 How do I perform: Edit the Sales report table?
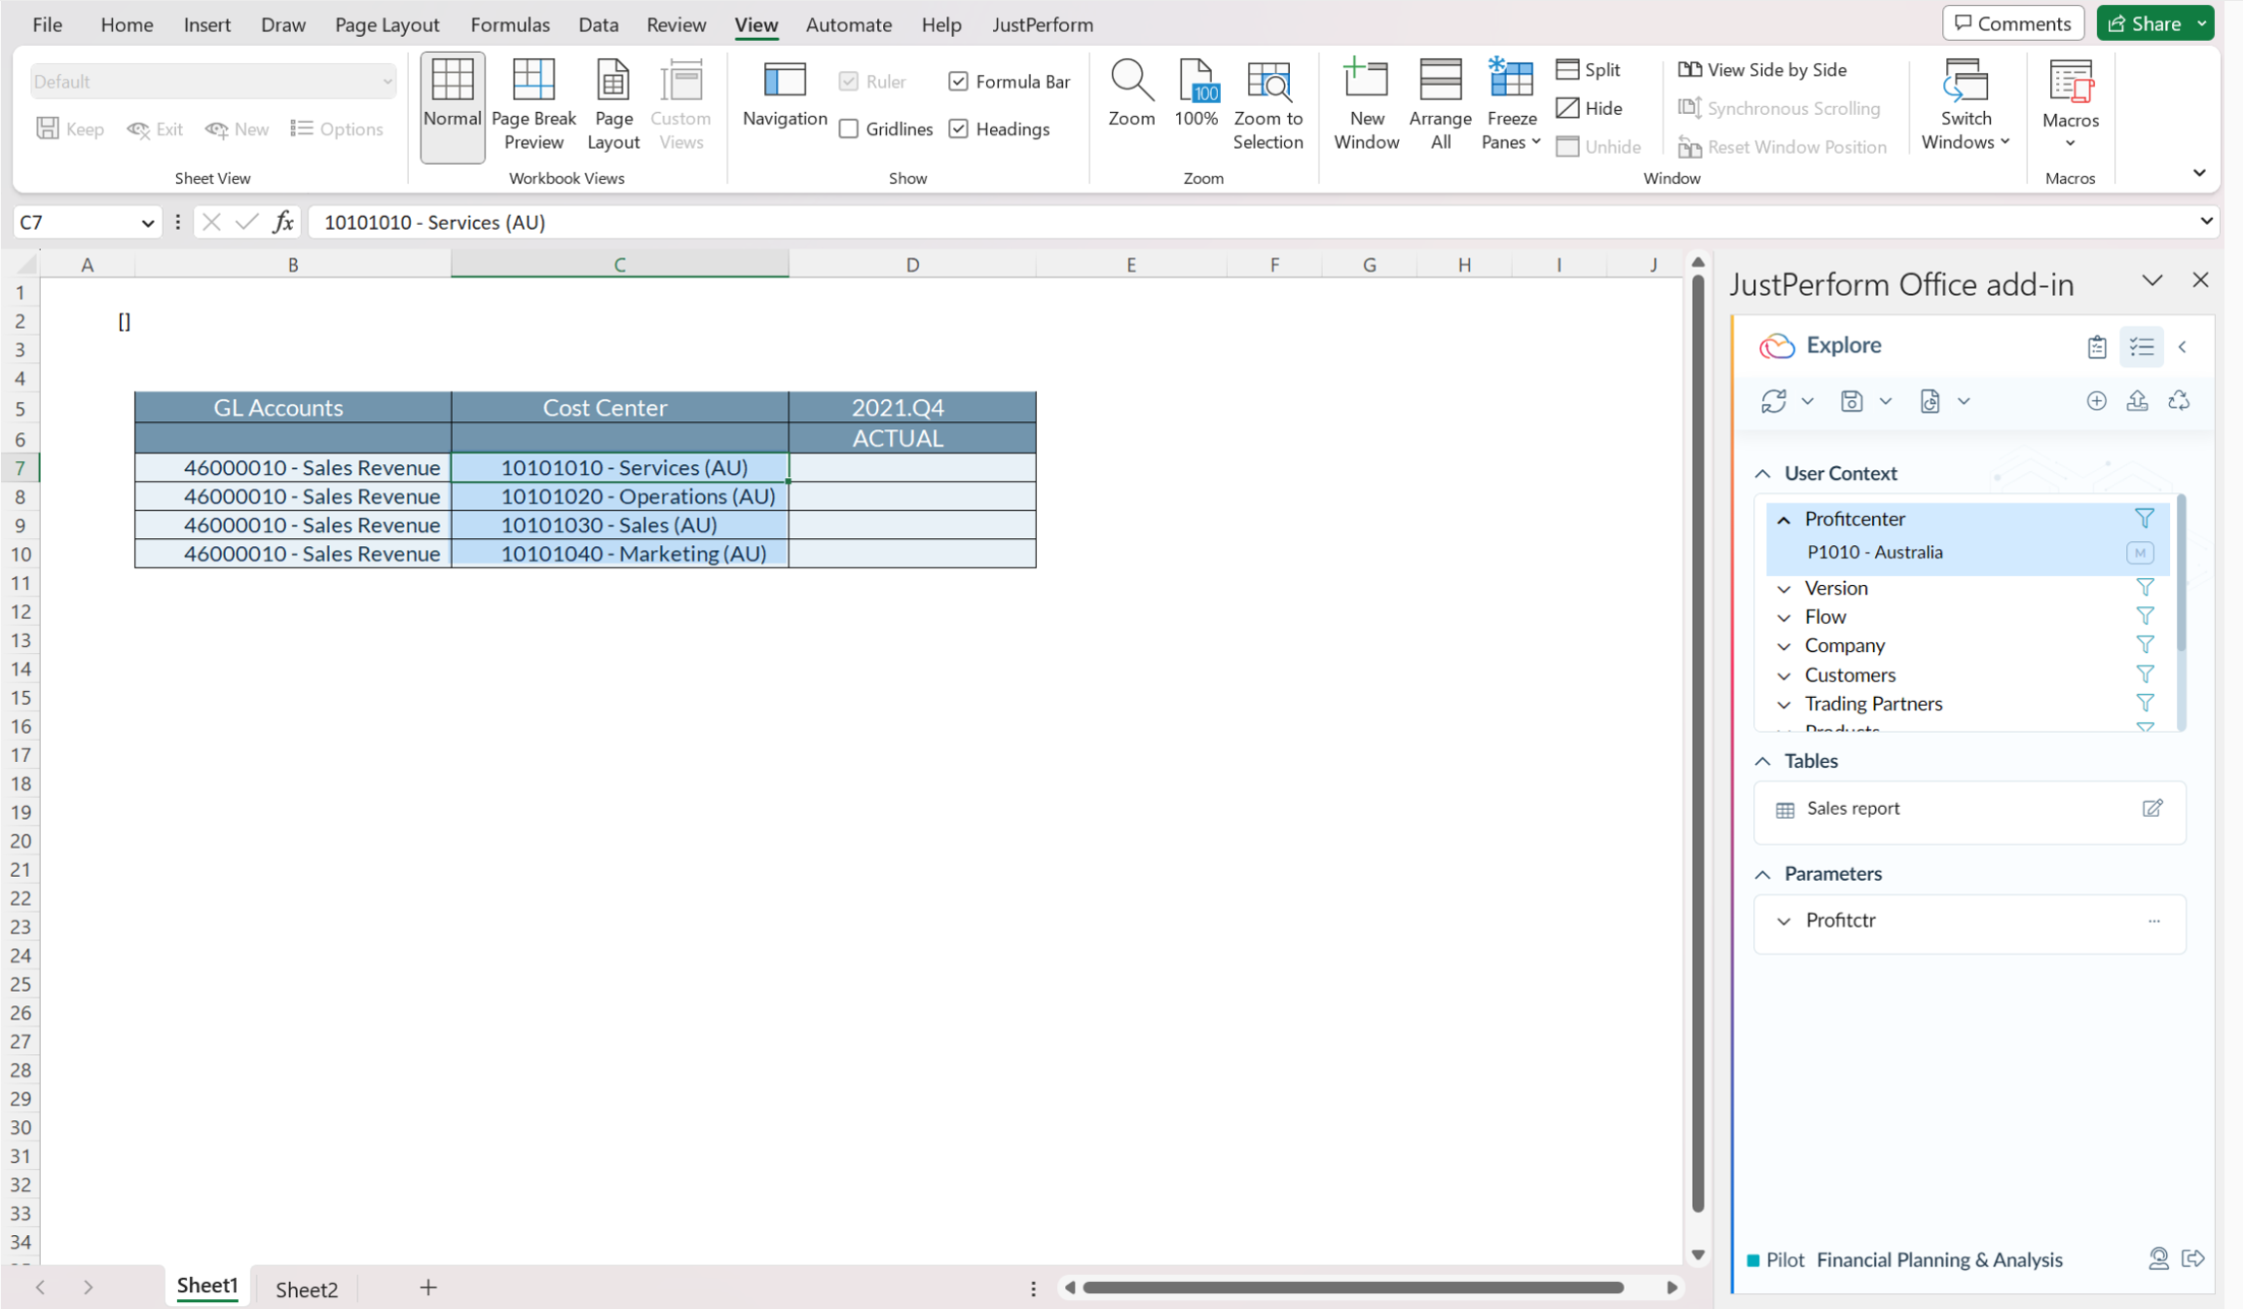point(2152,809)
